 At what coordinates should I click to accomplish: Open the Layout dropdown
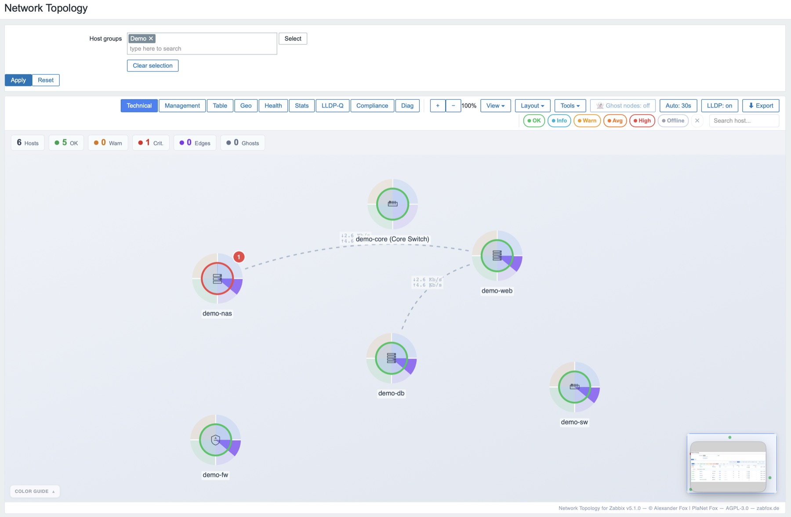pos(533,106)
